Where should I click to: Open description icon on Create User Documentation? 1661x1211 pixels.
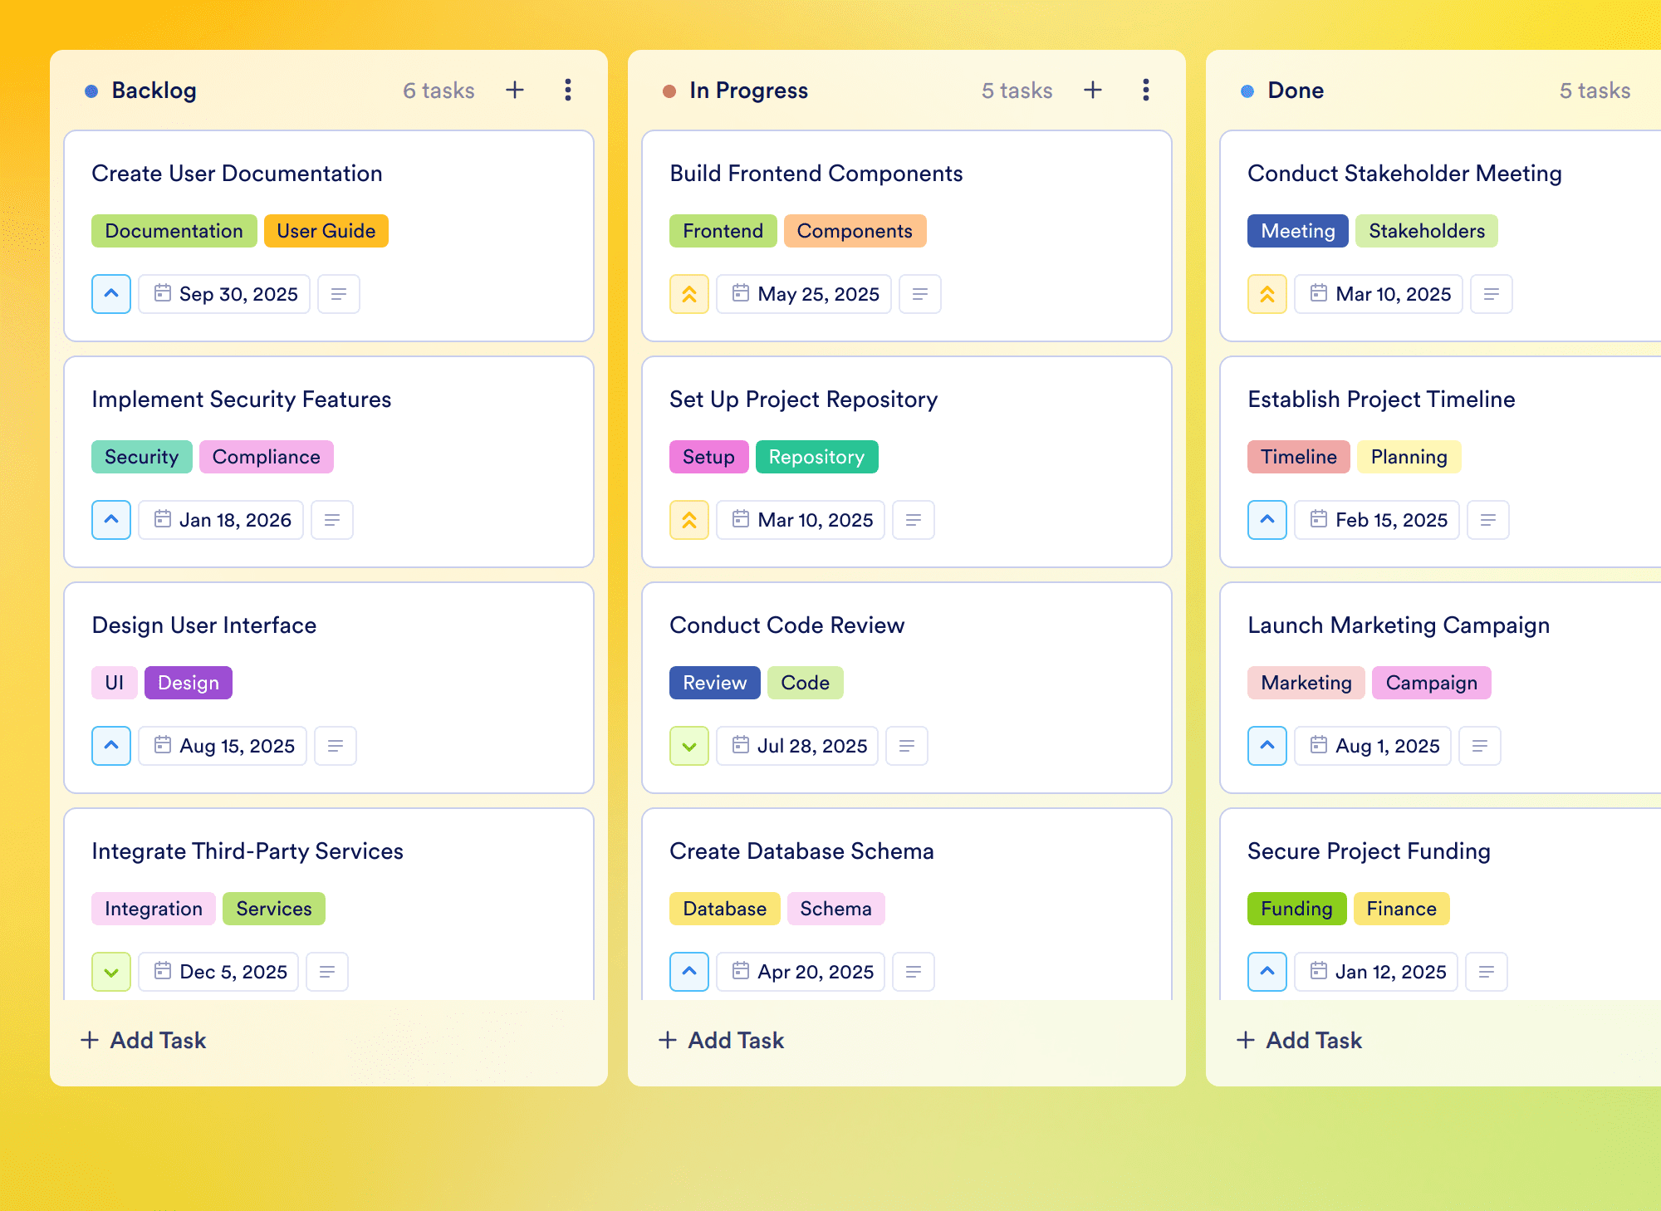pyautogui.click(x=339, y=294)
